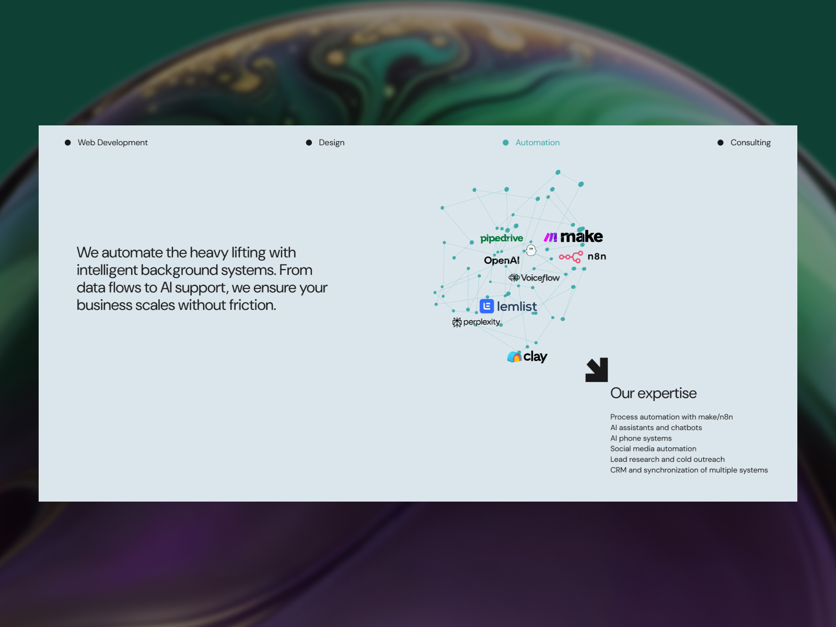The image size is (836, 627).
Task: Select the bullet next to Web Development
Action: point(67,142)
